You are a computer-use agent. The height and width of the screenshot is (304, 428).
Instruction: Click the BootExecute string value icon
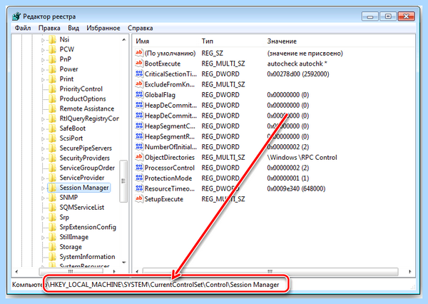tap(139, 64)
